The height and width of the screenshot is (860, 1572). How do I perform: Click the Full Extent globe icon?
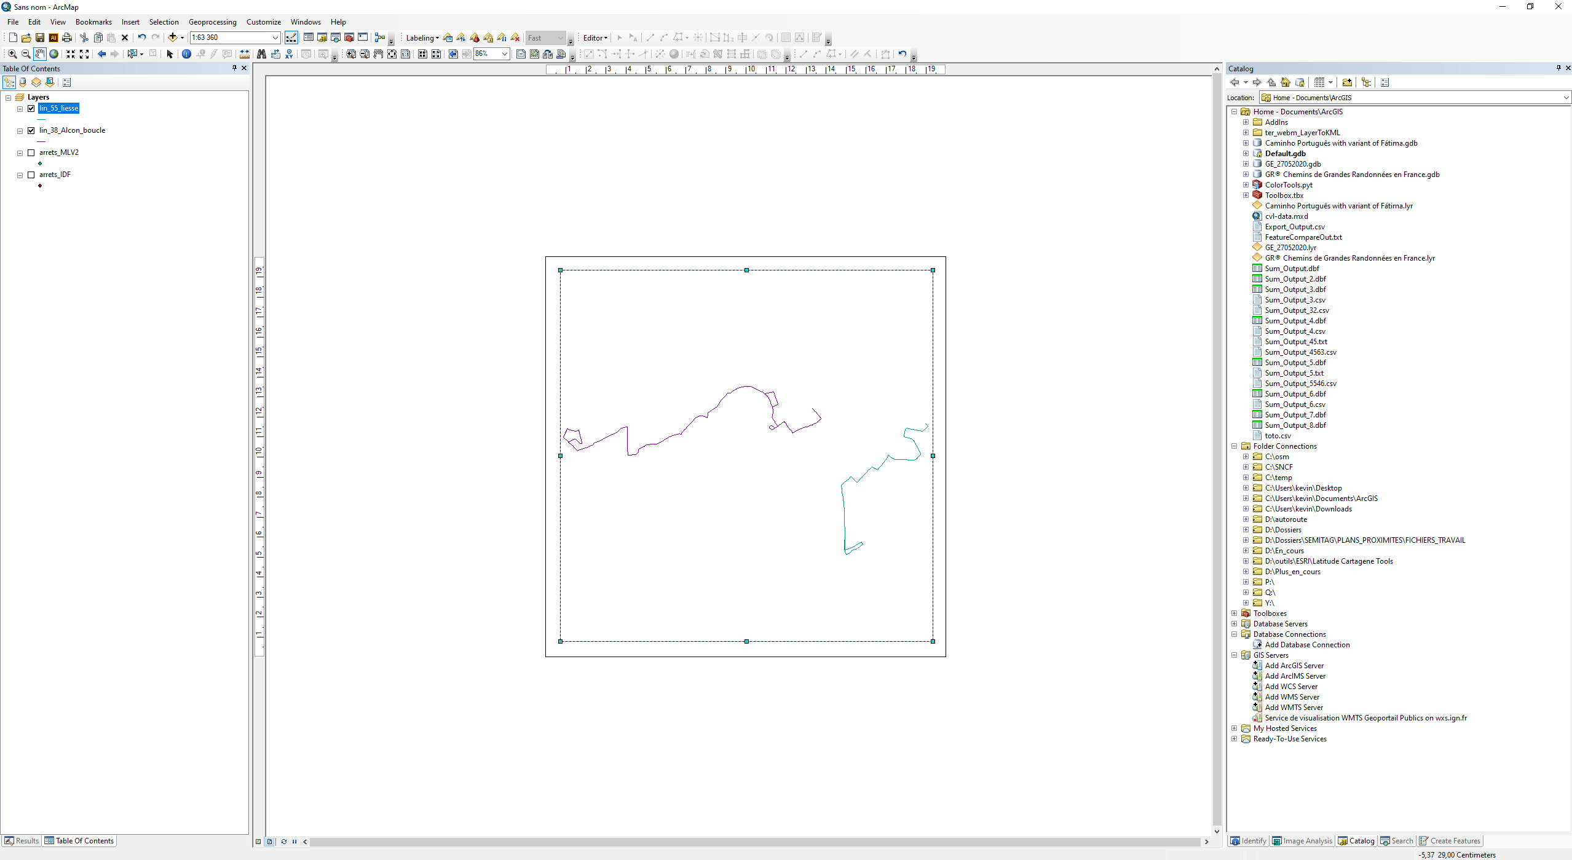click(x=54, y=54)
